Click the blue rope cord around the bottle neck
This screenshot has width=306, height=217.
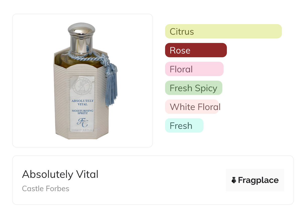(x=75, y=55)
